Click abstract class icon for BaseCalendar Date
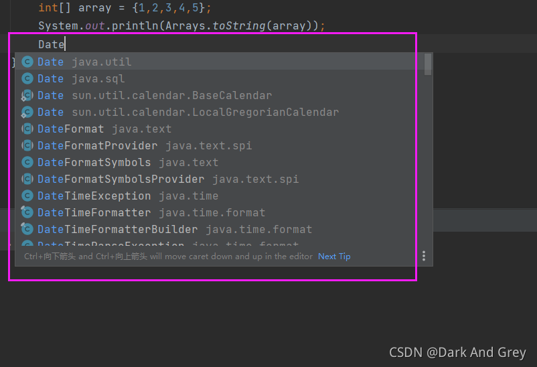Image resolution: width=537 pixels, height=367 pixels. pyautogui.click(x=27, y=95)
